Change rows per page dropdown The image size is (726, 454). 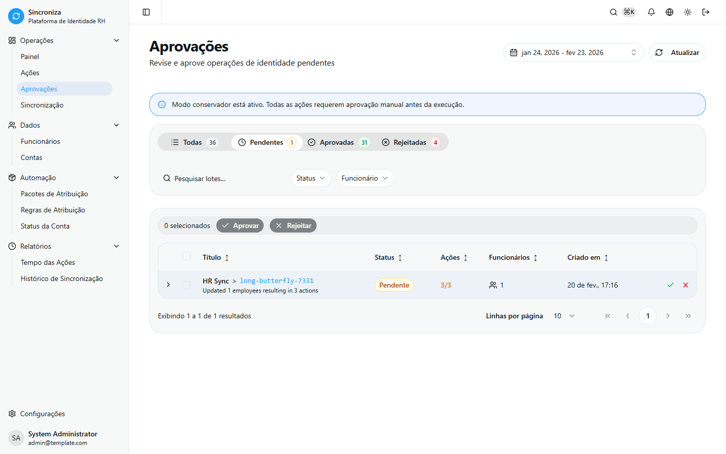[564, 316]
